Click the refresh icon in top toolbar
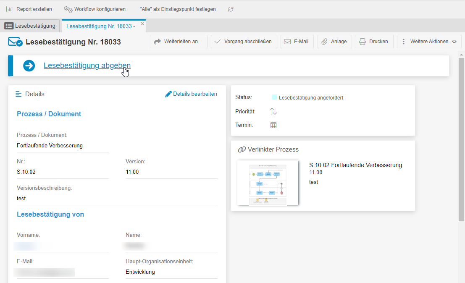 point(231,9)
